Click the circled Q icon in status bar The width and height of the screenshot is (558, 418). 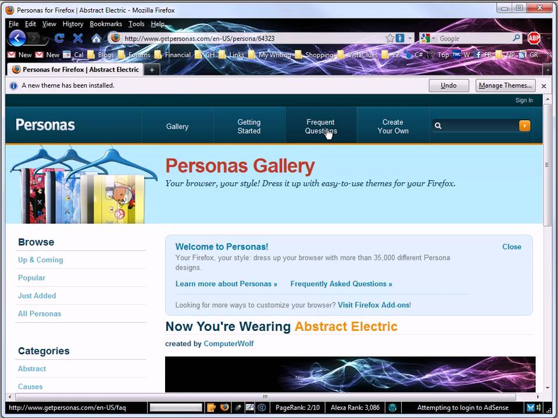click(x=262, y=408)
